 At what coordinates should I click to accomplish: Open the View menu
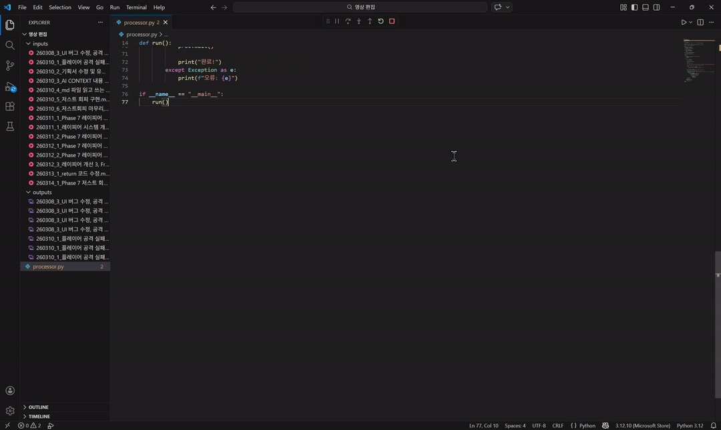pos(83,7)
